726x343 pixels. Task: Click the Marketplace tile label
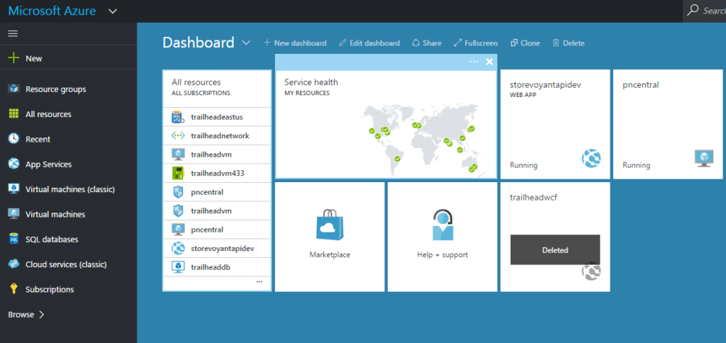330,254
